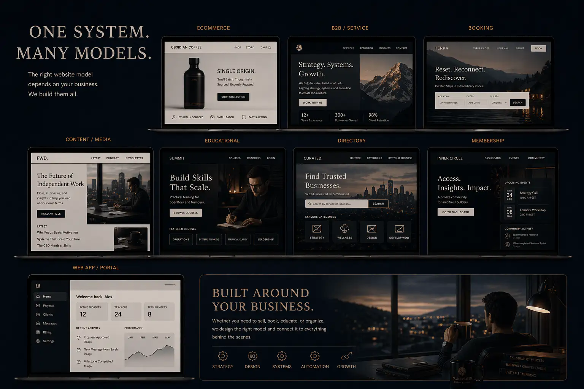Open Billing in the portal sidebar

tap(46, 332)
